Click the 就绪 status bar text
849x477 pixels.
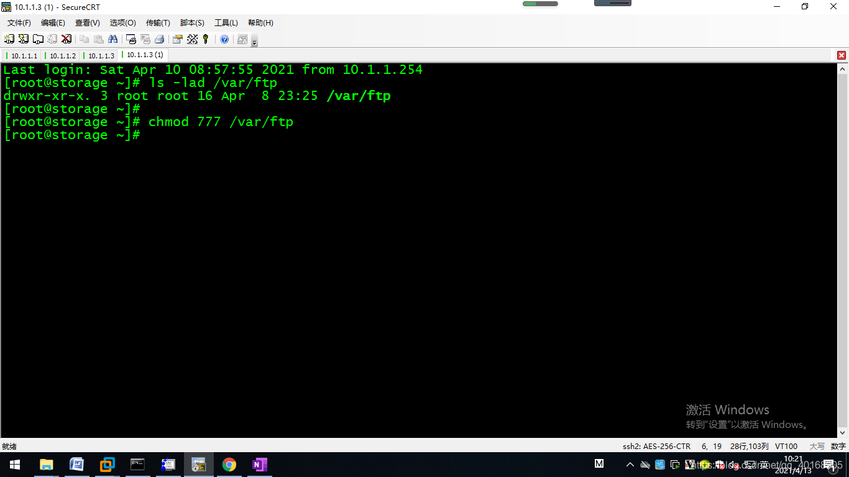[x=9, y=446]
